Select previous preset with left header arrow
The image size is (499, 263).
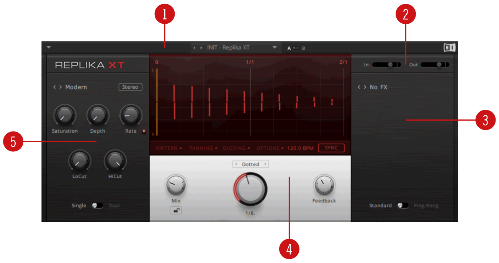click(195, 48)
